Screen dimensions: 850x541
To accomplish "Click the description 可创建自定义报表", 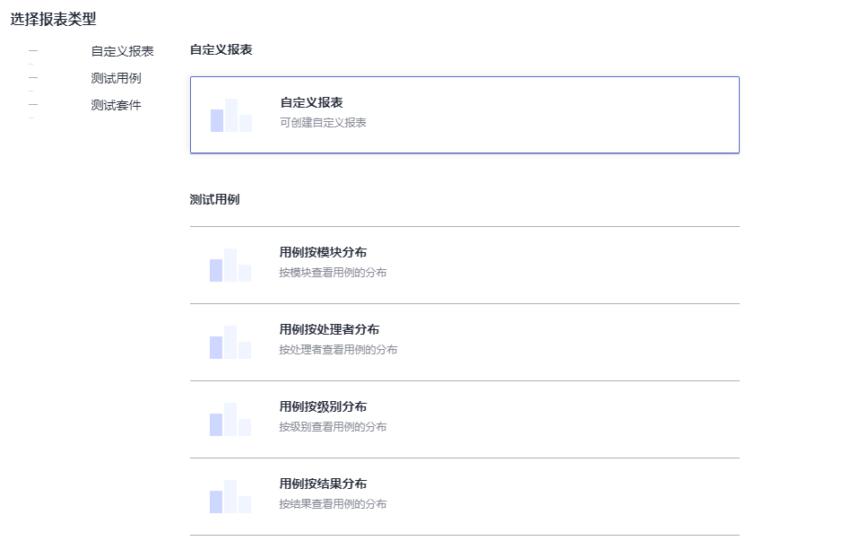I will (323, 123).
